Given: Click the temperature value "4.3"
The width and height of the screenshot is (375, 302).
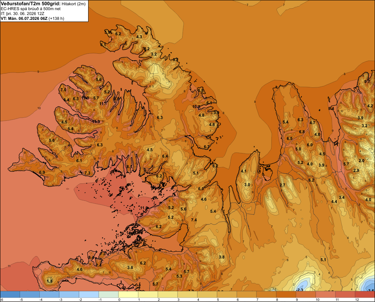Looking at the screenshot, I should tap(139, 37).
